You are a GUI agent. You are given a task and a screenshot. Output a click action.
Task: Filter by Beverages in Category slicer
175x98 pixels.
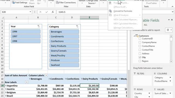point(64,32)
